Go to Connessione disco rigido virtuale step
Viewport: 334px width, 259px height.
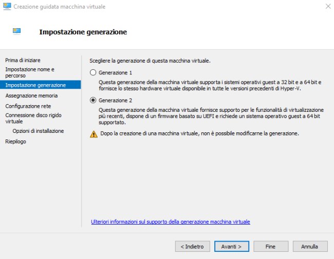[33, 118]
